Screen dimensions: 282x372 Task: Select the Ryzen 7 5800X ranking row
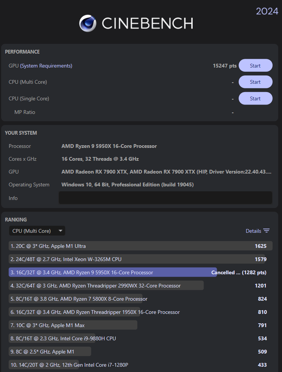141,299
